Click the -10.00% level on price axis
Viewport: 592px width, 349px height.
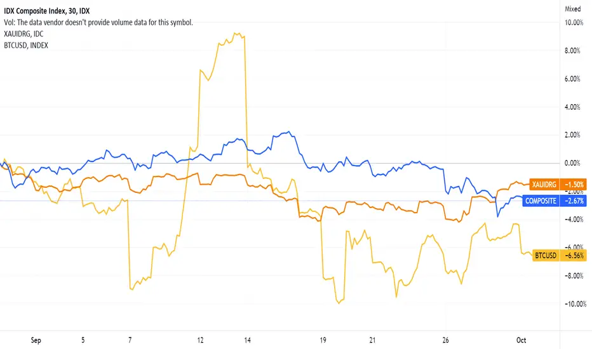(x=575, y=304)
